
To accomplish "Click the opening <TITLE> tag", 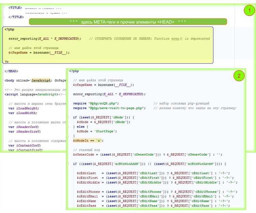I will pos(15,8).
